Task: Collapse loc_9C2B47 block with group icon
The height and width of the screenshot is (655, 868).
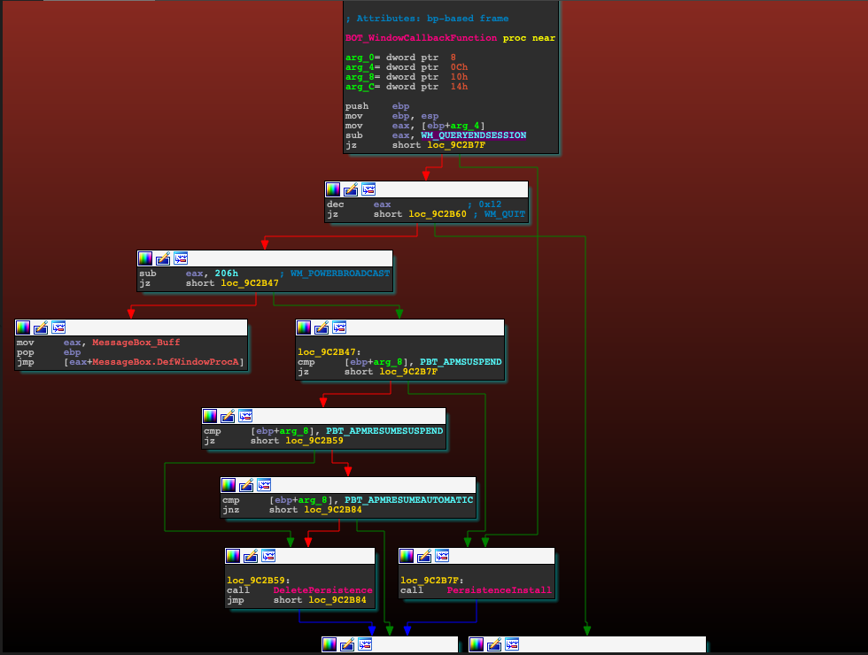Action: (x=339, y=327)
